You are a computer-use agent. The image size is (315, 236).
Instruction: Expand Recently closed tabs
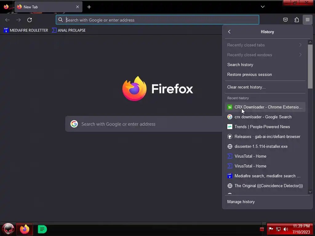point(265,45)
